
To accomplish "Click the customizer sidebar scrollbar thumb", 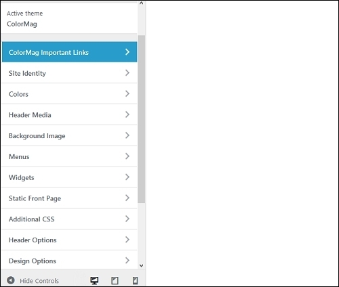I will pyautogui.click(x=141, y=119).
